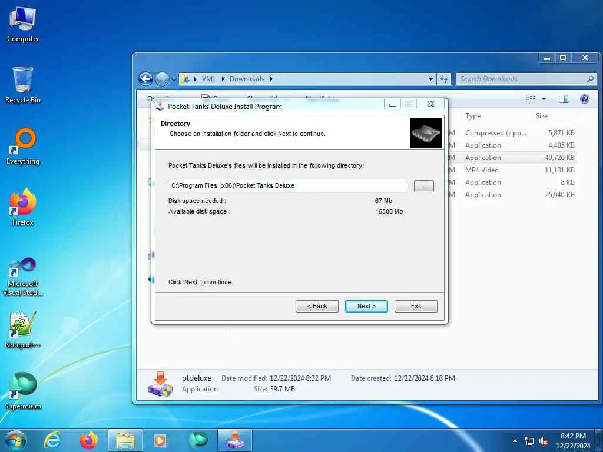This screenshot has width=603, height=452.
Task: Select the Microsoft Visual Studio shortcut
Action: [x=23, y=277]
